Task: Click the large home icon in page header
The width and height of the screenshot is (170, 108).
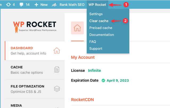Action: 77,28
